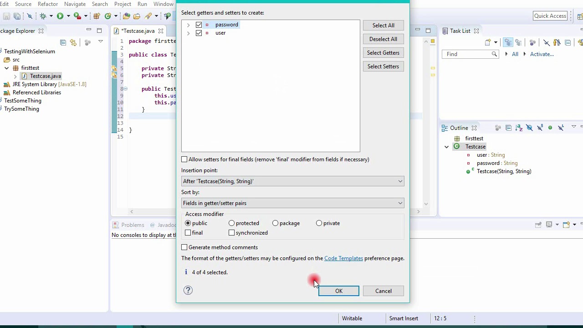Click Hide Fields icon in Outline
This screenshot has width=583, height=328.
529,128
